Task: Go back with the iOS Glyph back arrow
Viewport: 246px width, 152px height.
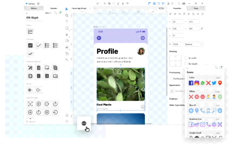Action: [x=27, y=13]
